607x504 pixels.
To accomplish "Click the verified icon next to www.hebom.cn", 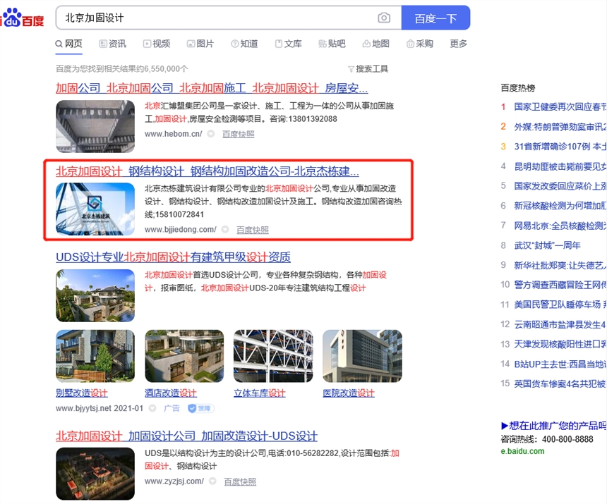I will (x=210, y=134).
